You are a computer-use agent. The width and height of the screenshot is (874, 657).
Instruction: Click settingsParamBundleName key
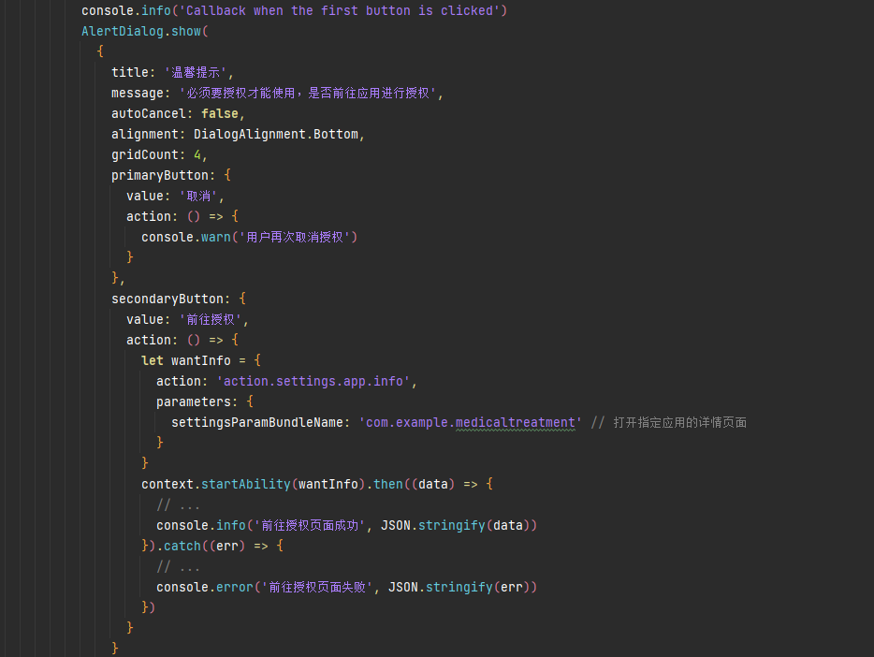257,422
